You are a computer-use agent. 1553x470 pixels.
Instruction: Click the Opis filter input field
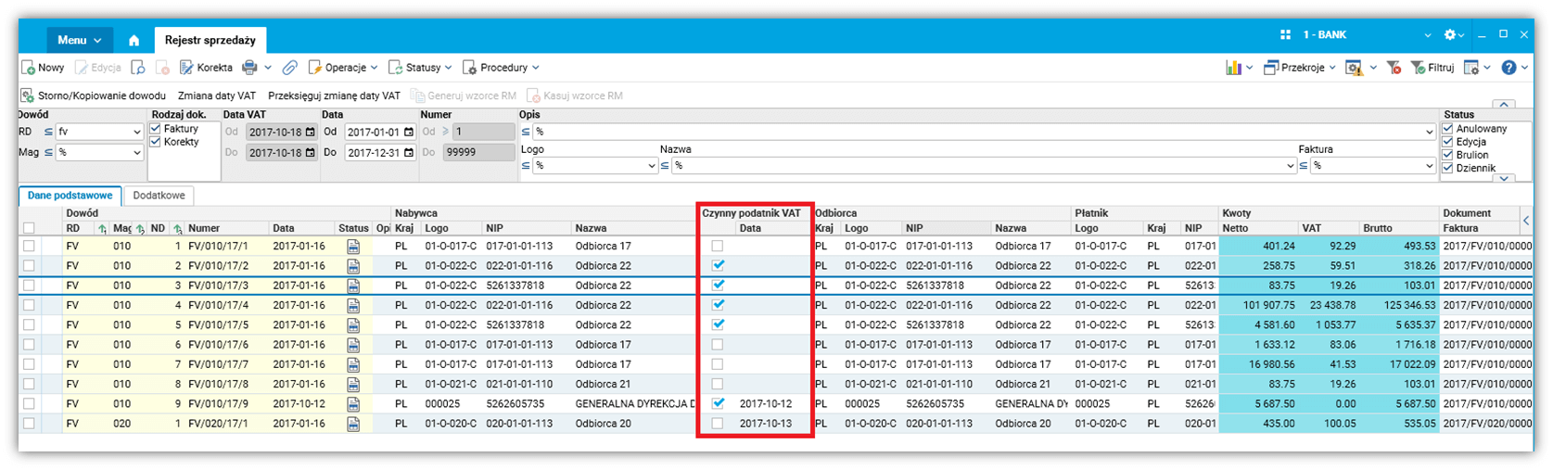(x=984, y=132)
